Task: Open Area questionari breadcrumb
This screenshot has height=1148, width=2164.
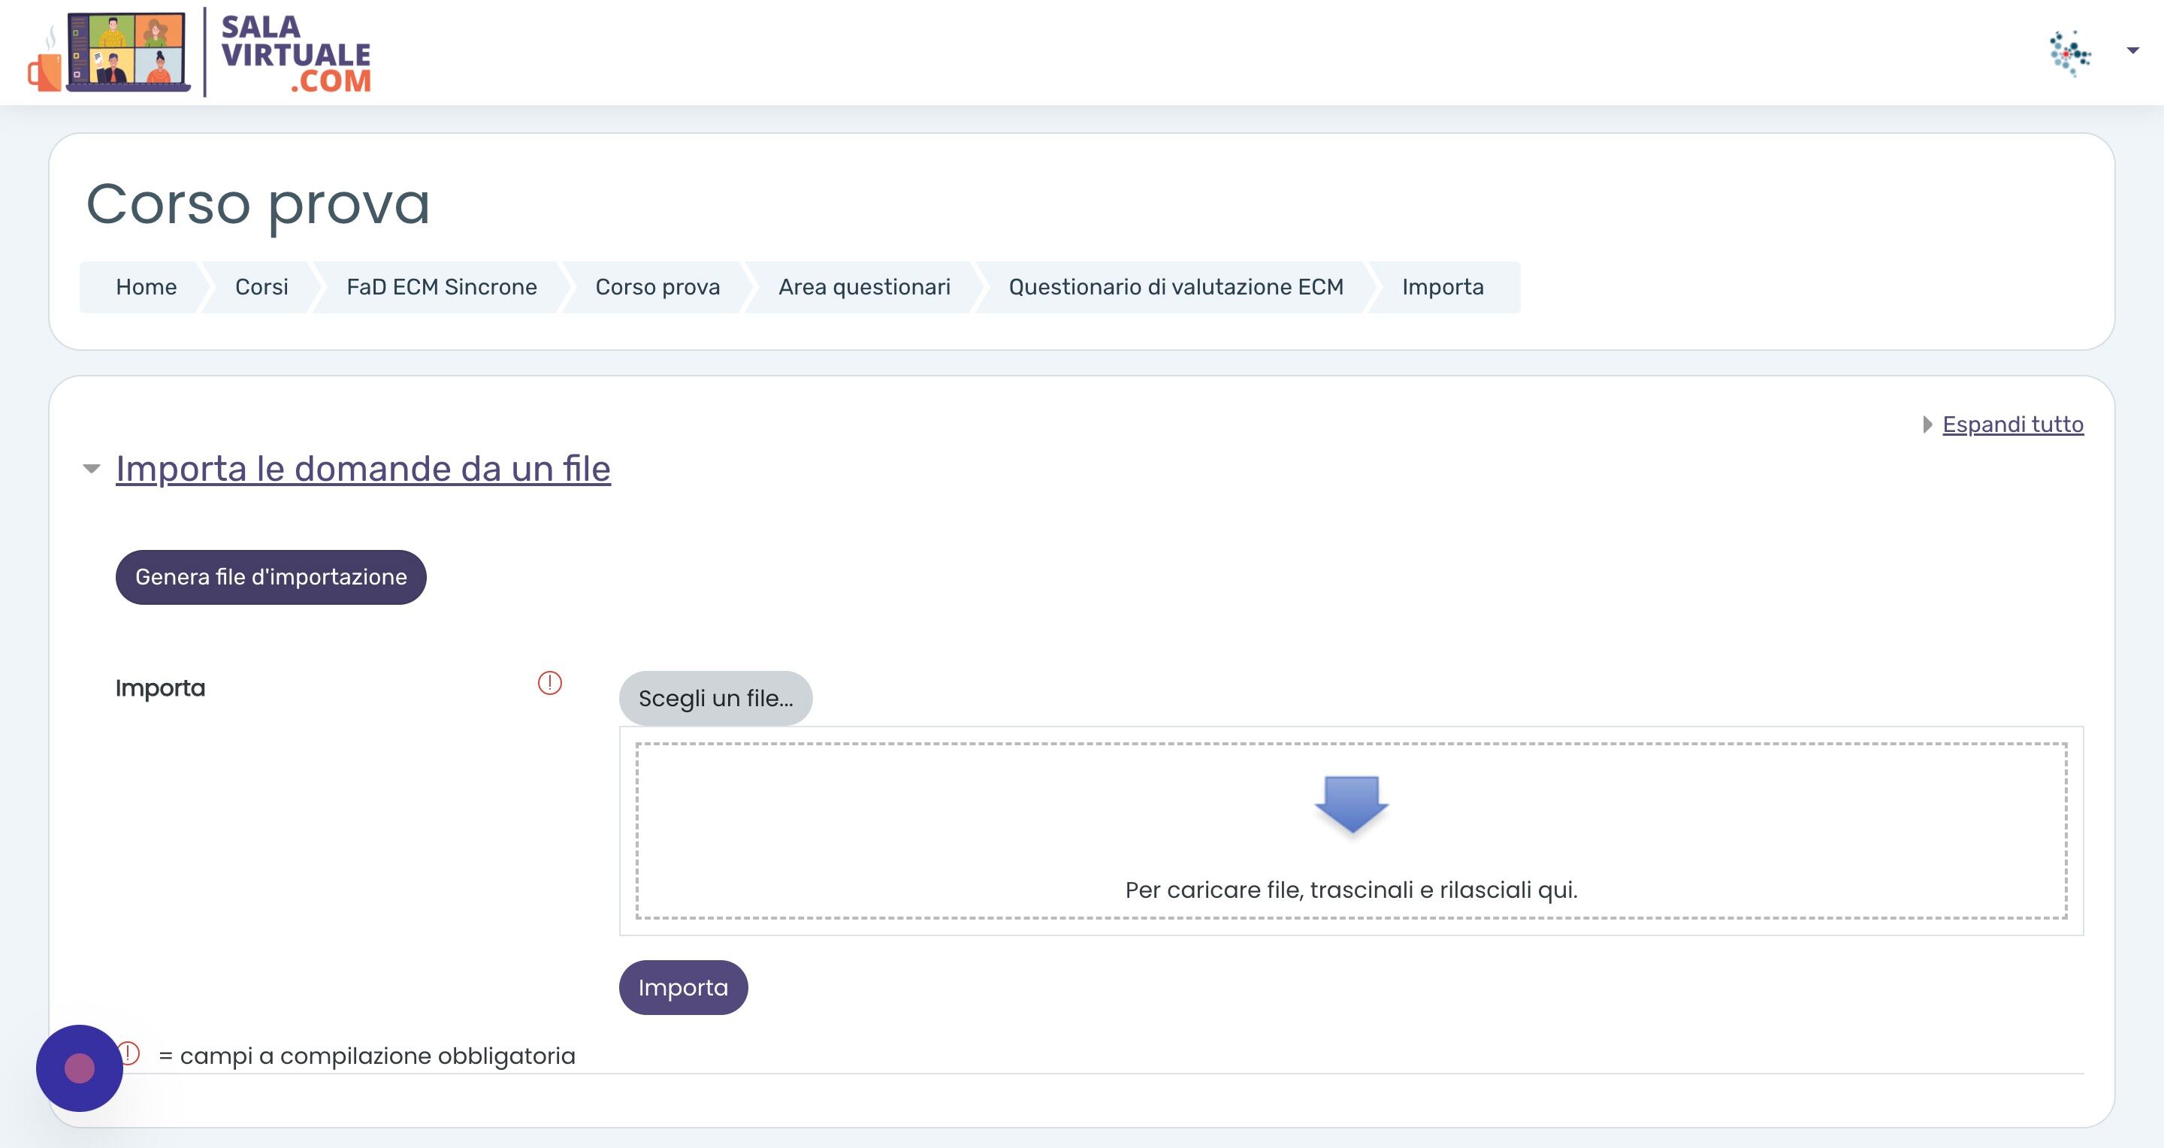Action: tap(864, 287)
